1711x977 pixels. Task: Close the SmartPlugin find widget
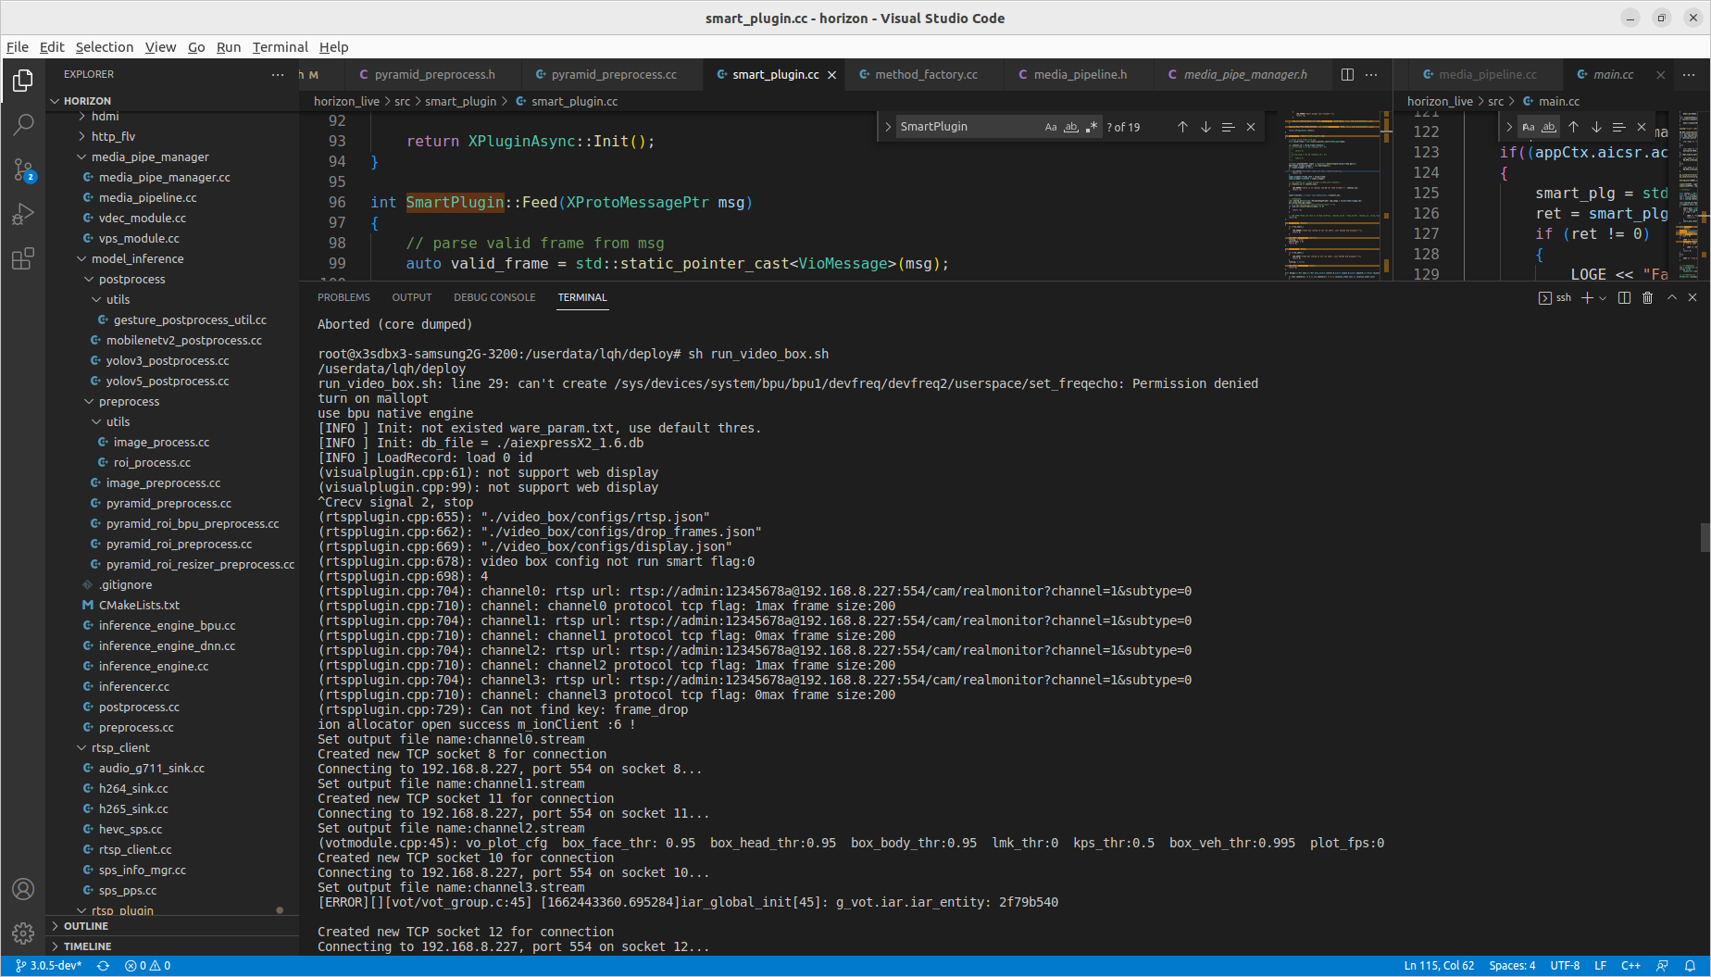click(x=1251, y=127)
